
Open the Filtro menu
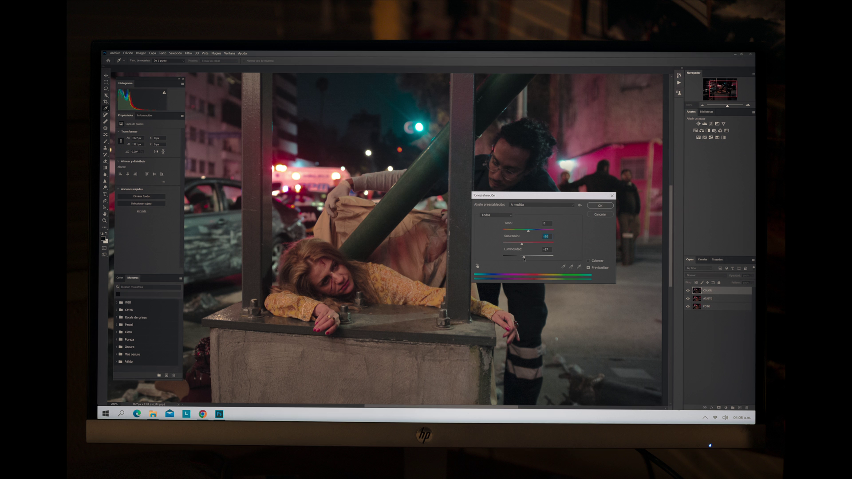tap(188, 53)
